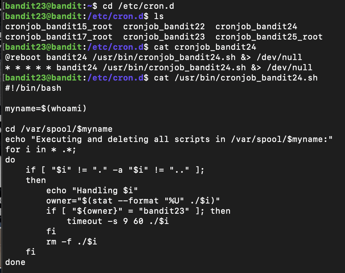
Task: Click the 'cat /usr/bin/cronjob_bandit24.sh' command
Action: pos(236,78)
